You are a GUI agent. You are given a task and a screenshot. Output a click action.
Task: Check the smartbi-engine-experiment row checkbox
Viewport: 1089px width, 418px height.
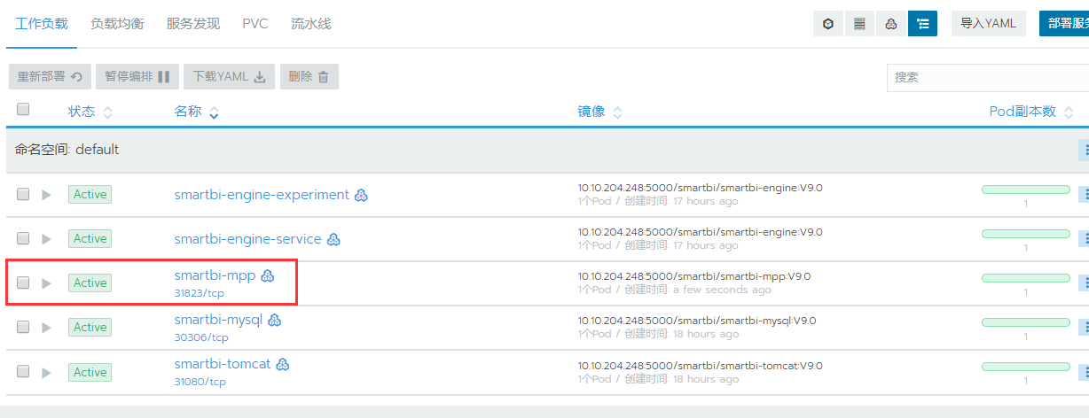pyautogui.click(x=23, y=194)
